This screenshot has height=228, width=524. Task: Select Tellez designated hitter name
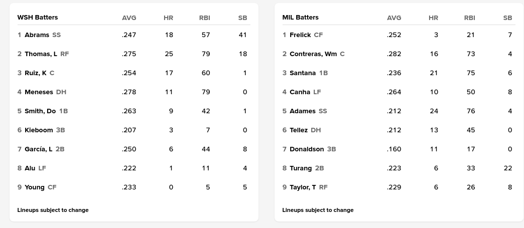tap(299, 130)
